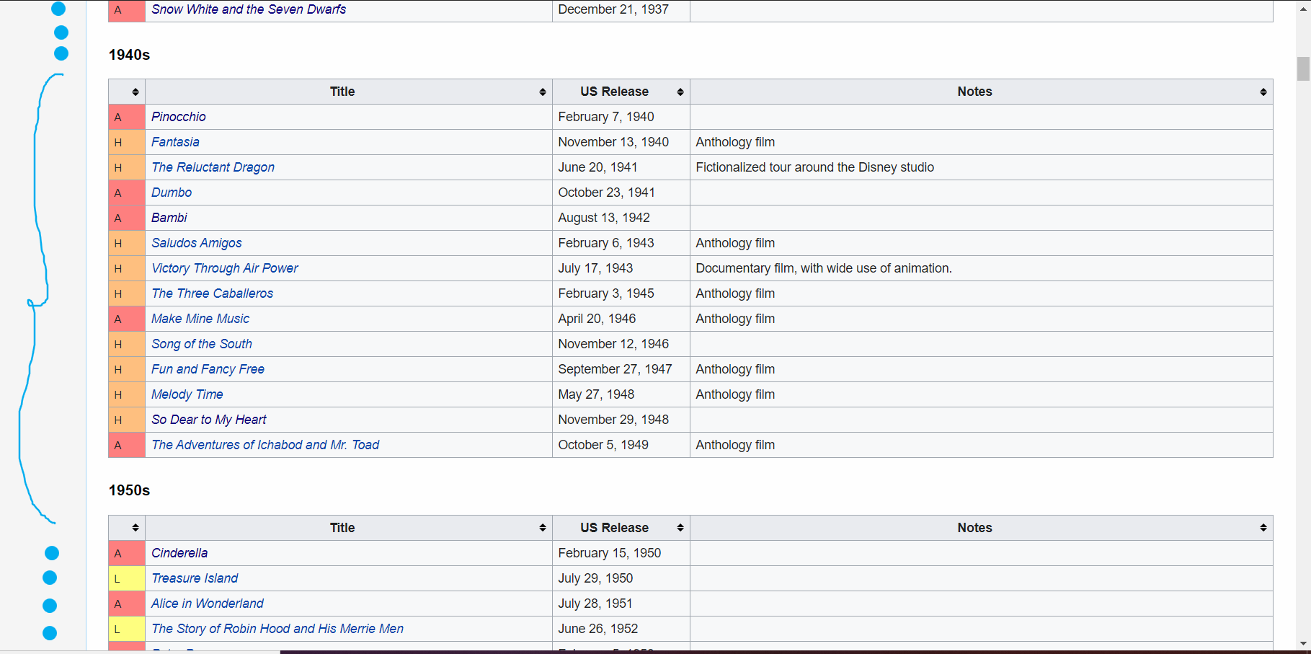Open the Make Mine Music link
1311x654 pixels.
(x=200, y=319)
